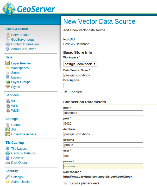Click into the passwd field
157x187 pixels.
(103, 166)
